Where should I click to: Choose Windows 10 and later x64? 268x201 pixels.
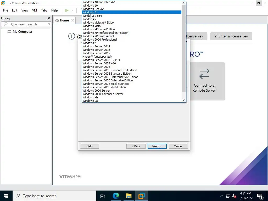(132, 2)
